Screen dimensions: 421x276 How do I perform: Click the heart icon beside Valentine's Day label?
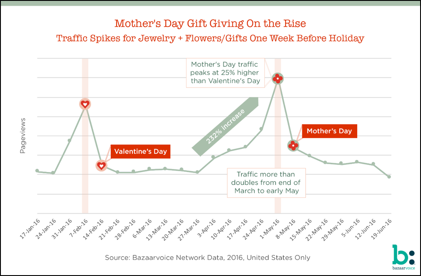[101, 165]
